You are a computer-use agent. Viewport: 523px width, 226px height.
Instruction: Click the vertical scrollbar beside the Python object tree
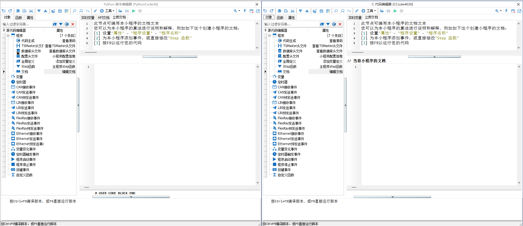tap(78, 105)
